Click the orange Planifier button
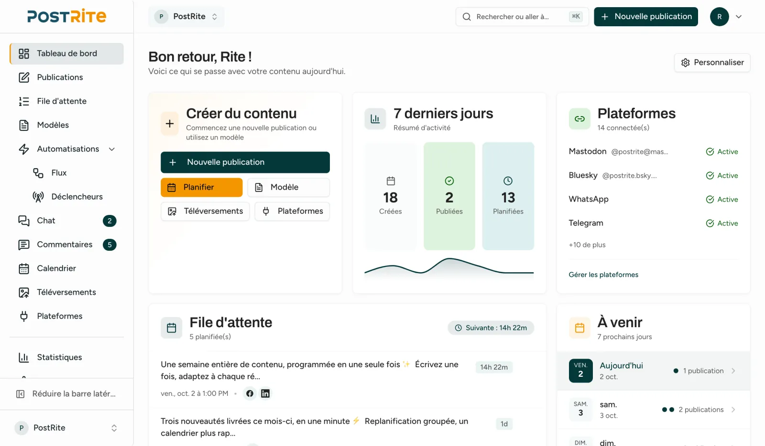Viewport: 765px width, 446px height. [x=202, y=187]
